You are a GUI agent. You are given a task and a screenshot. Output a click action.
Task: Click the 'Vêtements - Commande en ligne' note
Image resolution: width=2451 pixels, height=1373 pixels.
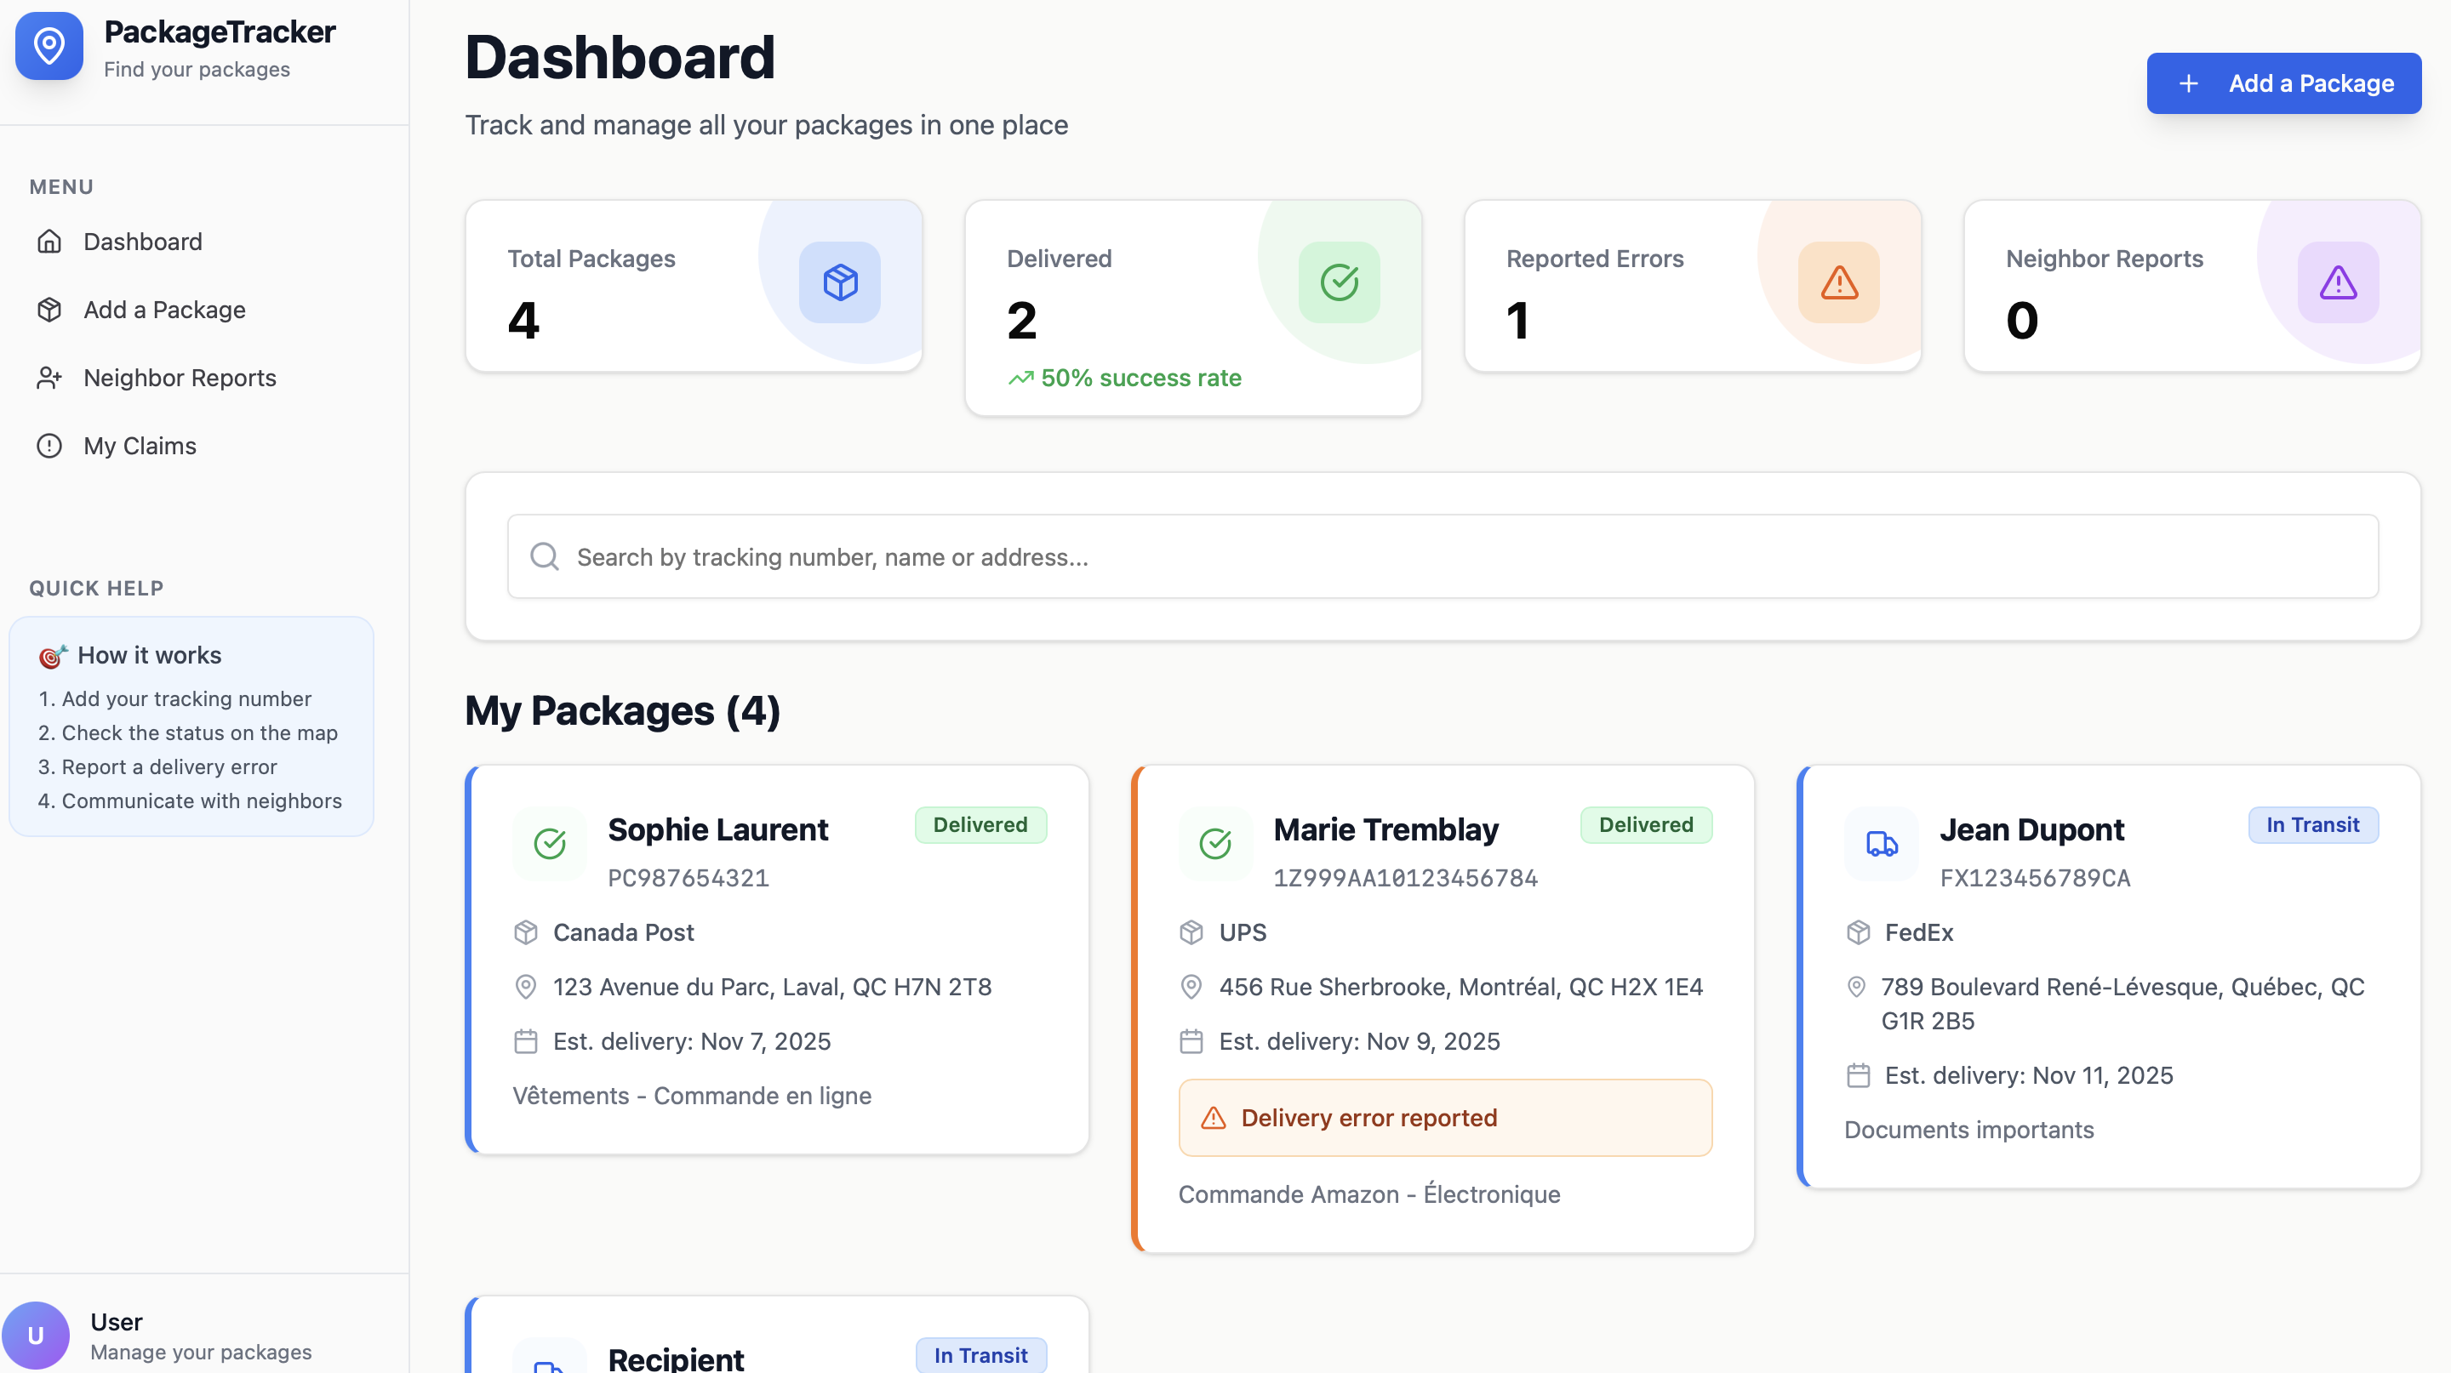click(x=692, y=1096)
